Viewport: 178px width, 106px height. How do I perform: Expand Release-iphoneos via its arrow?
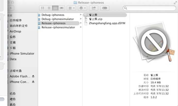pos(81,23)
